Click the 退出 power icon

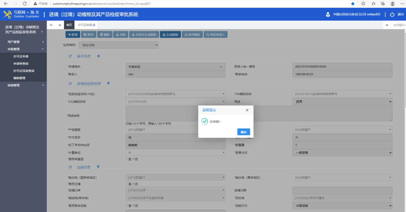(392, 15)
